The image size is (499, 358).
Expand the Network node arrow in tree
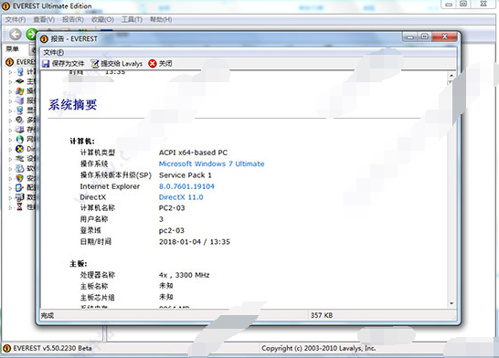click(10, 140)
